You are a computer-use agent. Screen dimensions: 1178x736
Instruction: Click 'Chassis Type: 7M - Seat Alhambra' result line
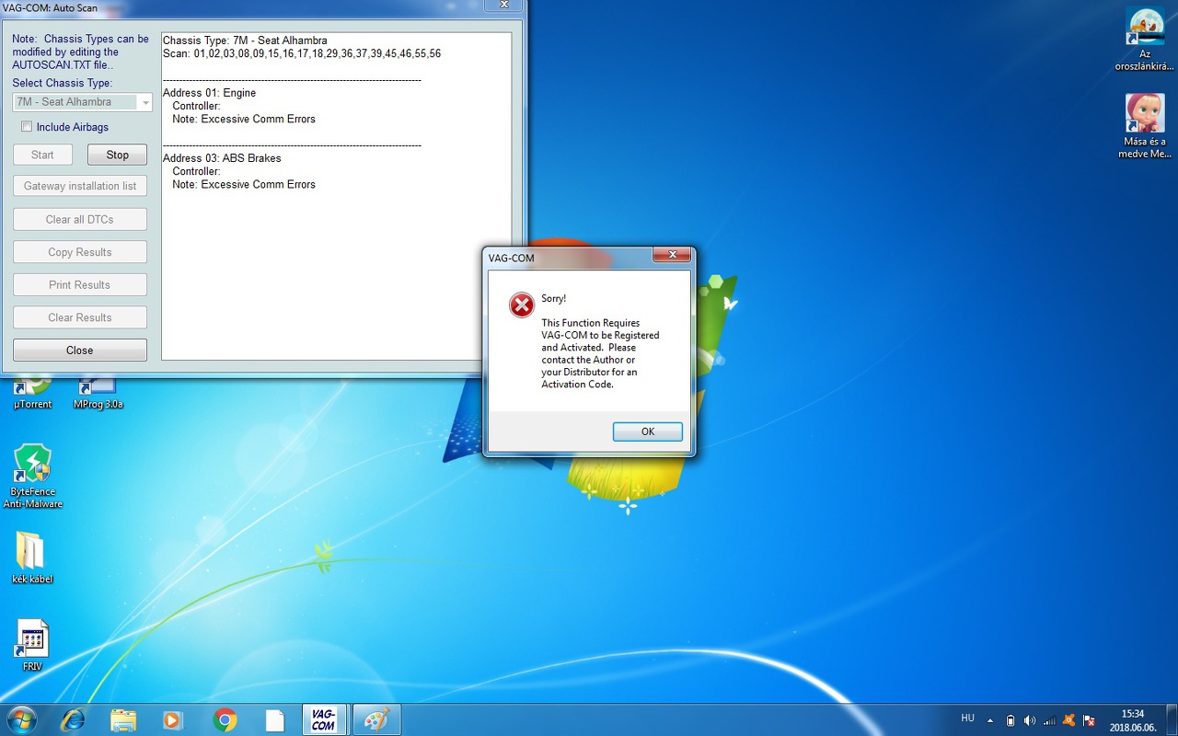point(245,40)
